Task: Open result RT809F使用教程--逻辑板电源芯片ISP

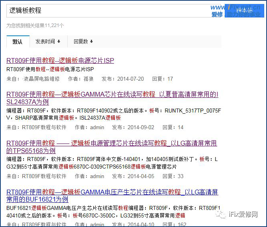Action: pos(60,60)
